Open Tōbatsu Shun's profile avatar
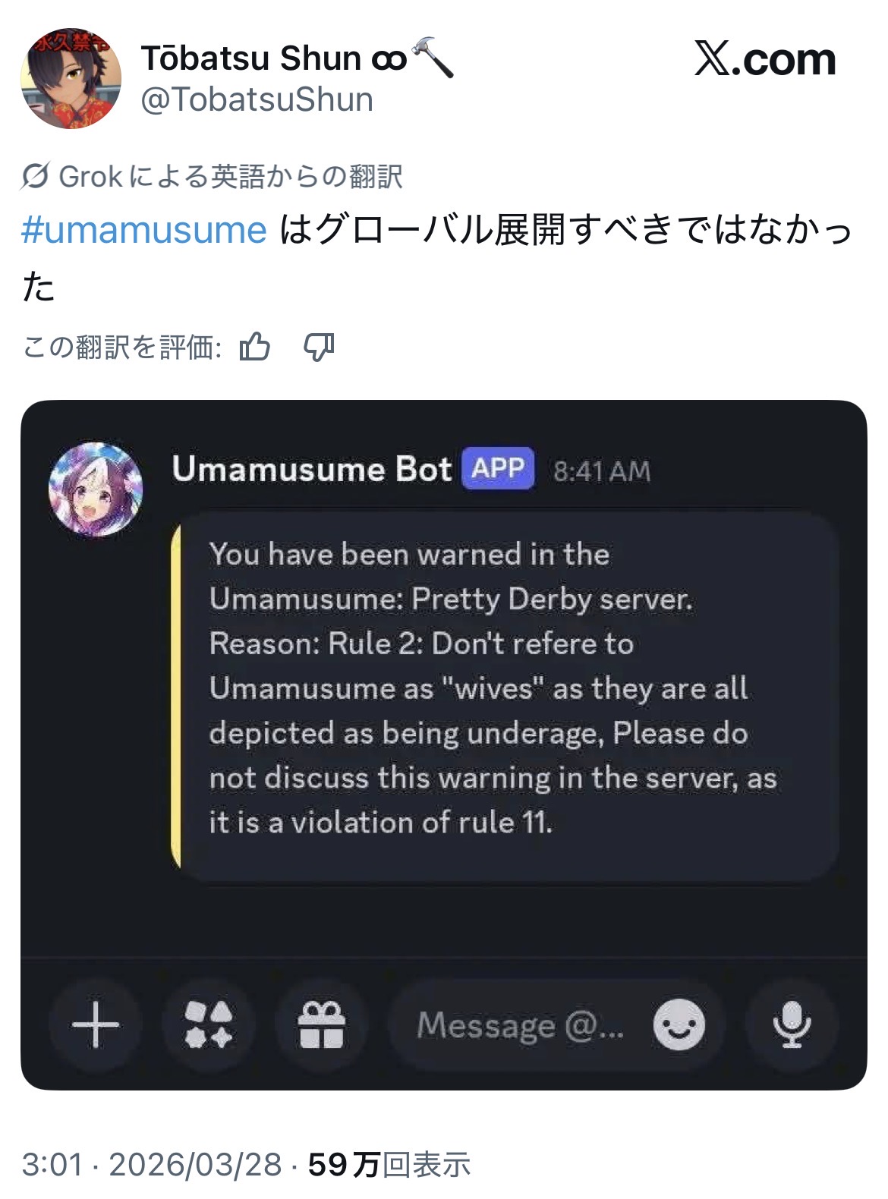888x1199 pixels. coord(71,79)
